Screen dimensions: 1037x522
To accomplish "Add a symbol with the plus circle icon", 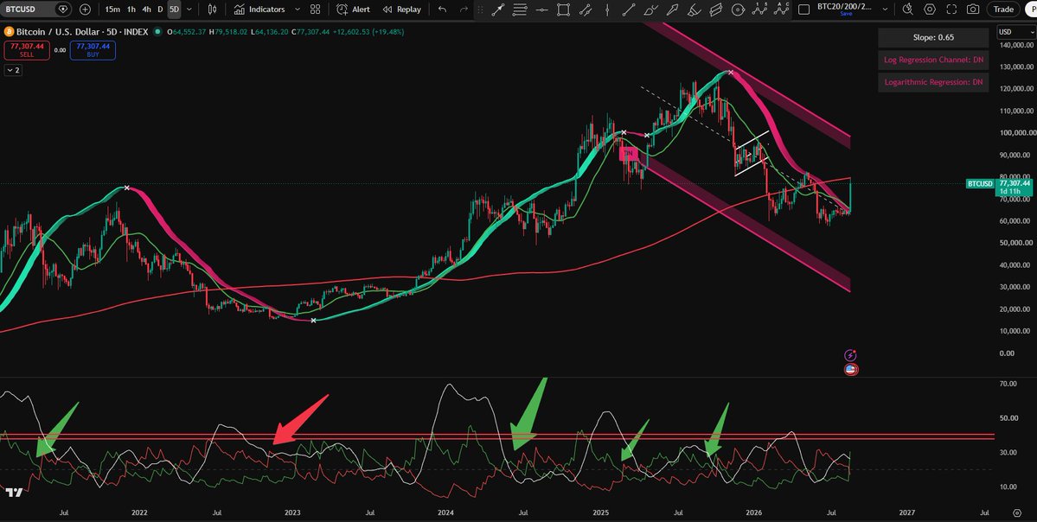I will coord(86,10).
